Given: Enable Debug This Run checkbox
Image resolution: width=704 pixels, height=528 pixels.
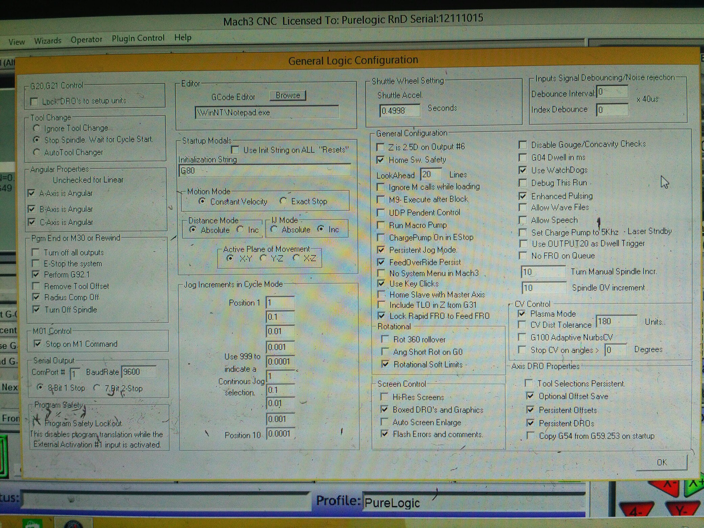Looking at the screenshot, I should tap(523, 183).
